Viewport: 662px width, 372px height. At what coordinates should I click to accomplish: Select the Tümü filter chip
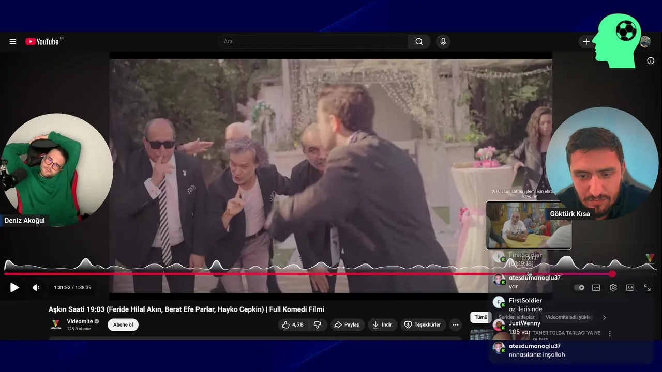tap(480, 317)
